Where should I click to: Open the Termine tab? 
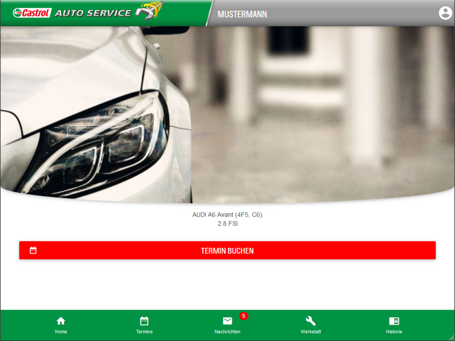tap(144, 325)
